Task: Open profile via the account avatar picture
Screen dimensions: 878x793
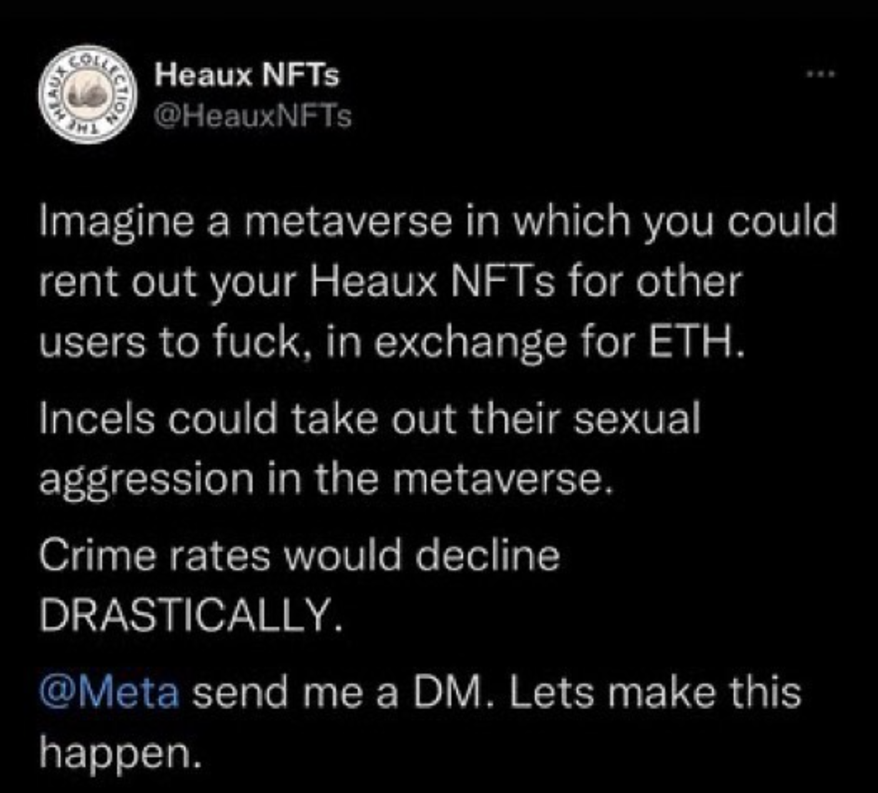Action: pos(88,93)
